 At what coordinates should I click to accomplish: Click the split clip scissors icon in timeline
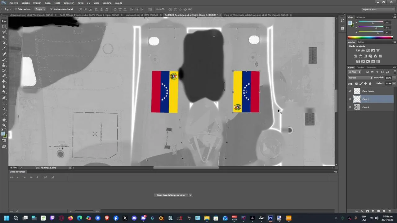pos(45,177)
